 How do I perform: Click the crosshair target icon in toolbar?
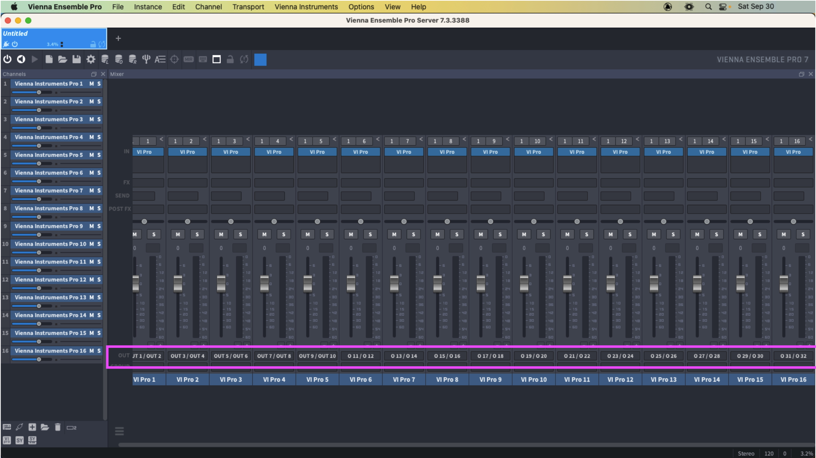point(174,59)
